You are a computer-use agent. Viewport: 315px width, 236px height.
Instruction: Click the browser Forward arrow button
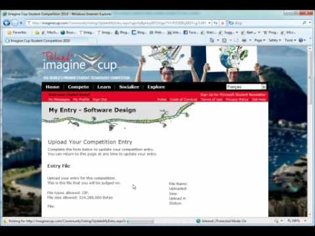point(14,23)
